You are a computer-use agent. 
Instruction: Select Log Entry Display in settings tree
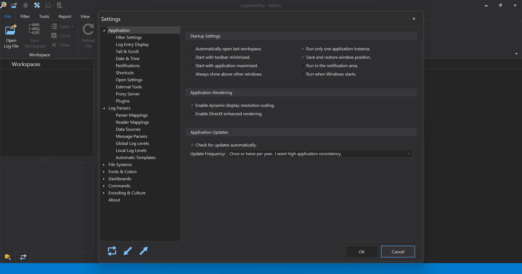(x=132, y=44)
